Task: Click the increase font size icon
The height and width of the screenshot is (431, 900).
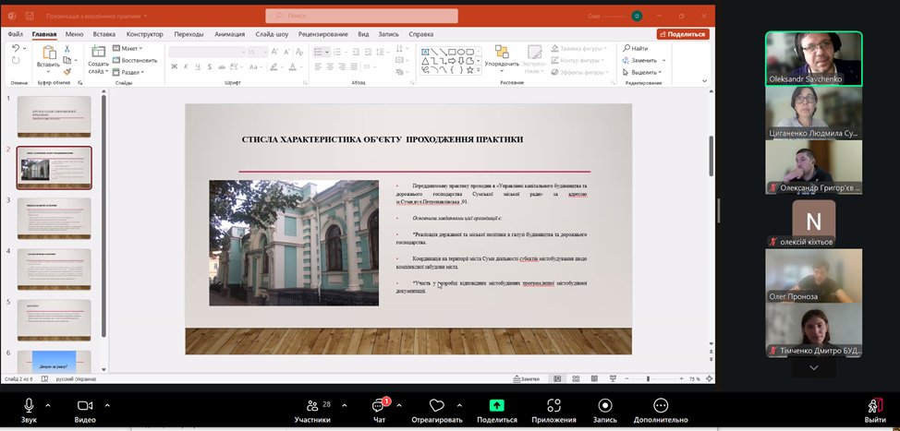Action: click(274, 53)
